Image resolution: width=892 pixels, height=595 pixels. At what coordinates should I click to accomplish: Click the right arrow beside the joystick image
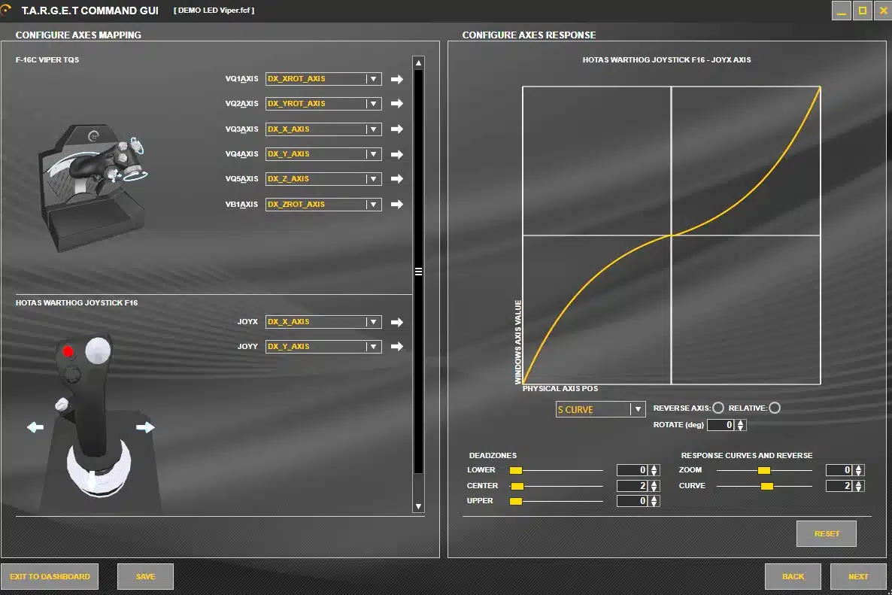146,427
